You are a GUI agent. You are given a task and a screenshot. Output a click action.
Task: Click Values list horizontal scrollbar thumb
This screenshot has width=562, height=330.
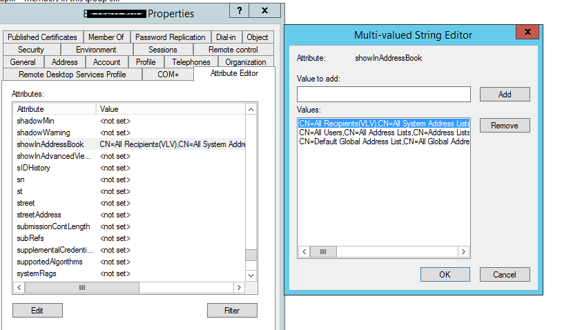click(323, 251)
